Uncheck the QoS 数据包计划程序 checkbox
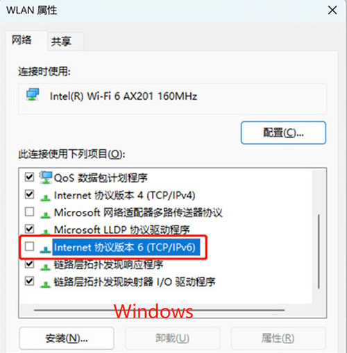The width and height of the screenshot is (347, 353). click(29, 177)
